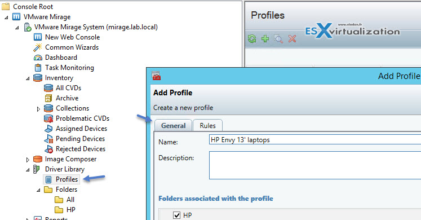Click the Description text box
The image size is (421, 220).
[315, 165]
